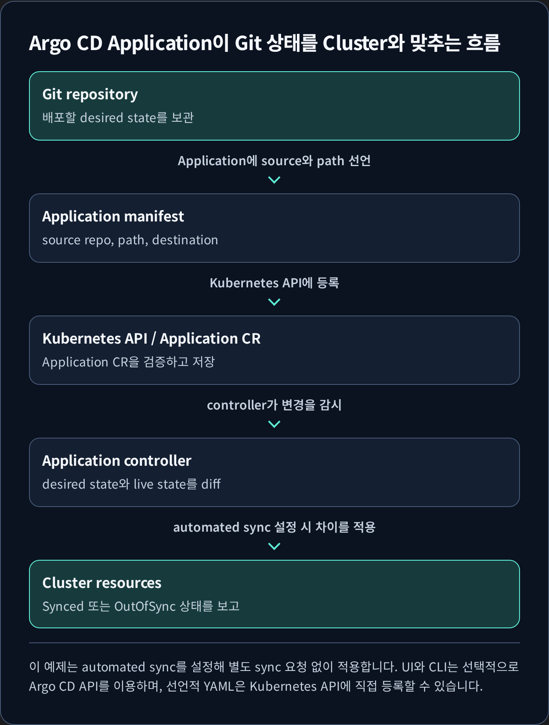Click chevron below 'controller가 변경을 감시'

274,424
